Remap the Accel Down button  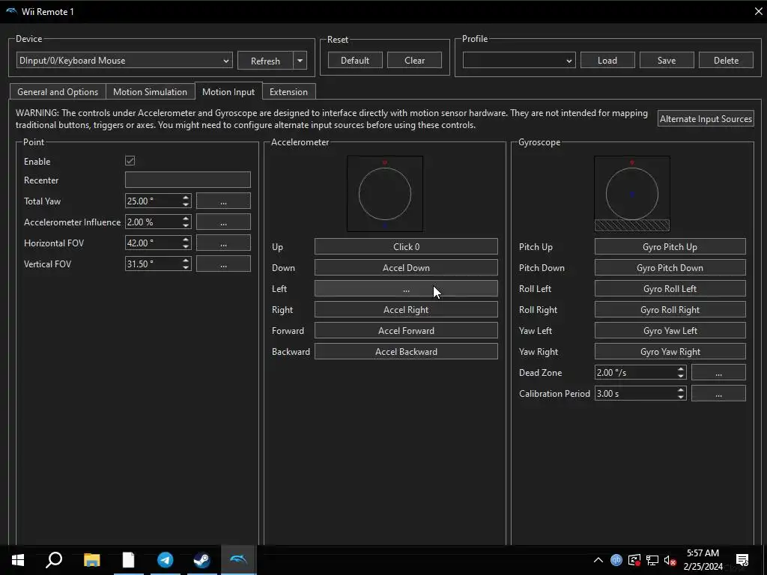click(406, 268)
